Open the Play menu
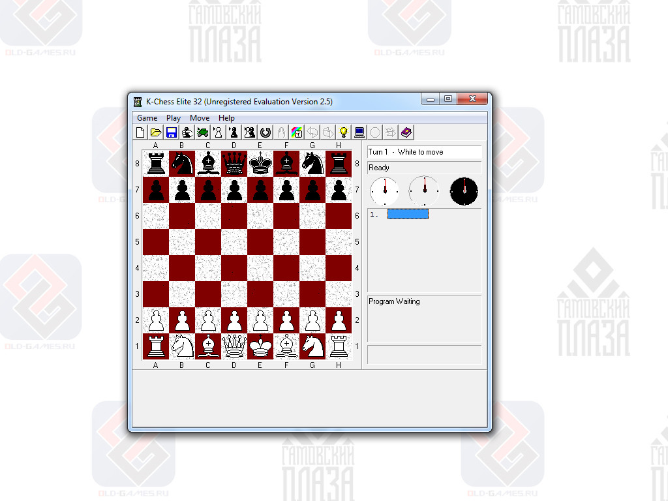 174,118
